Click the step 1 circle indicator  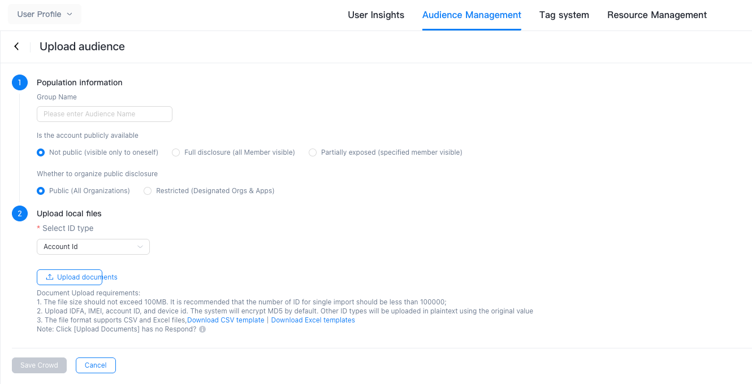tap(20, 82)
